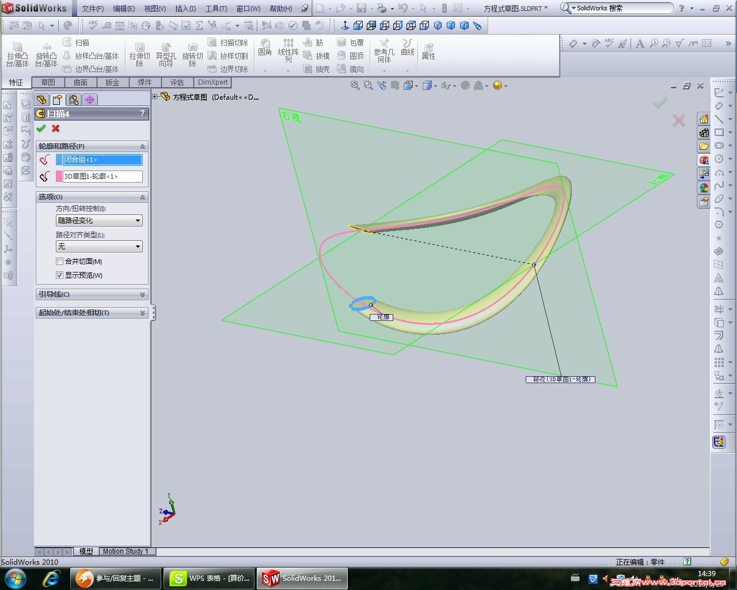Switch to the 钣金 sheet metal tab

[112, 82]
